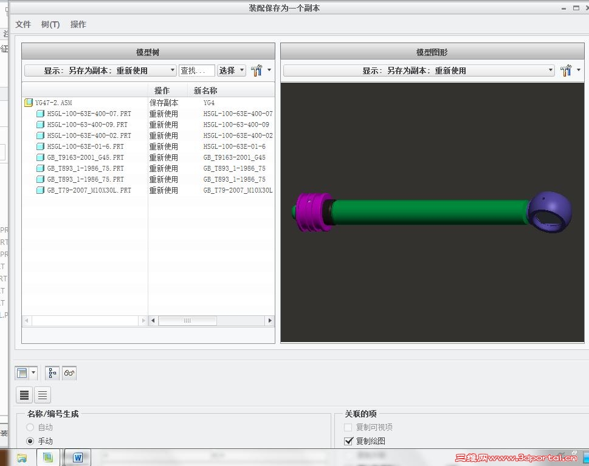Click the 查找 search field
The height and width of the screenshot is (466, 589).
[x=197, y=70]
